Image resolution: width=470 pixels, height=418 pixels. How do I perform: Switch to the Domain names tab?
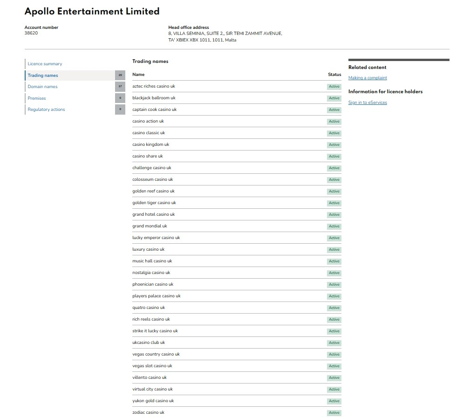[42, 86]
